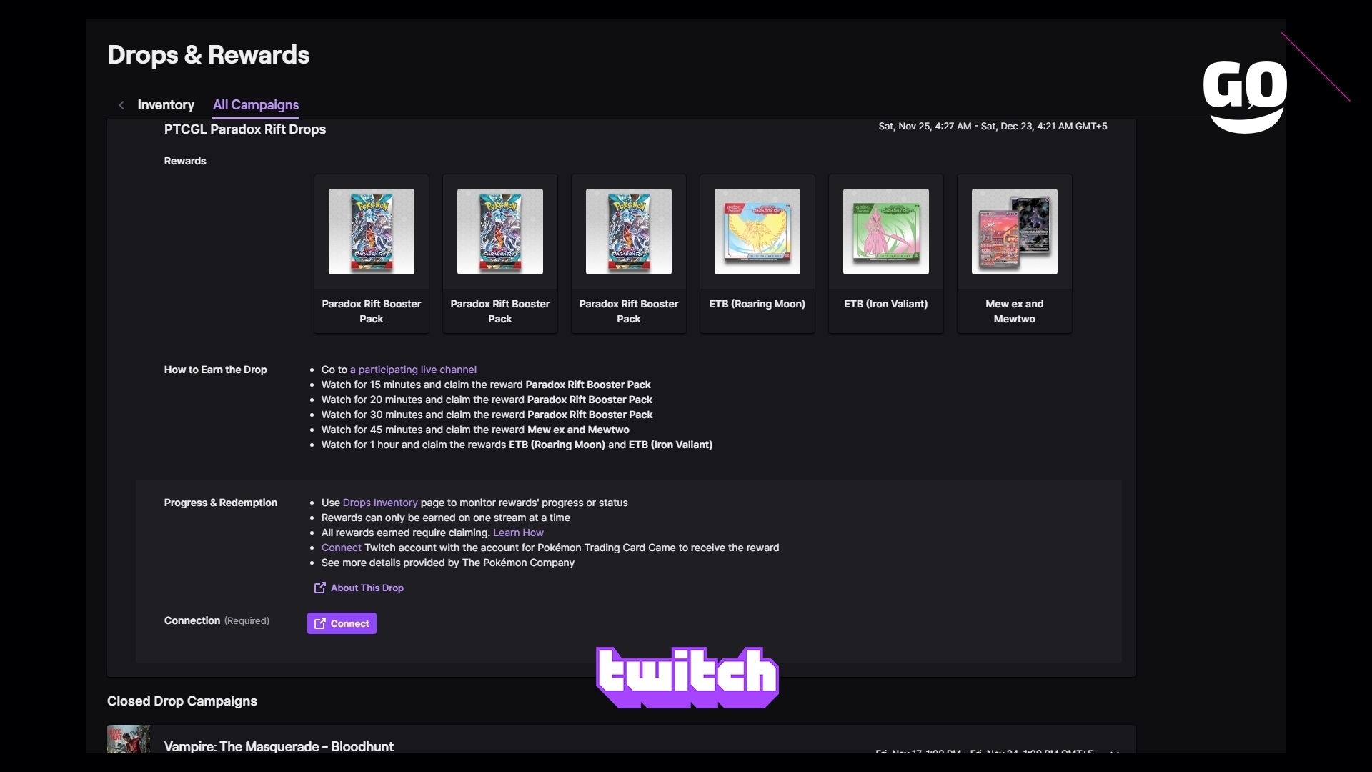
Task: Click the Paradox Rift Booster Pack icon (second)
Action: 499,231
